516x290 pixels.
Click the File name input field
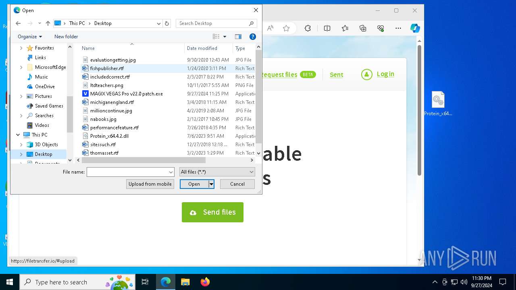pos(127,172)
